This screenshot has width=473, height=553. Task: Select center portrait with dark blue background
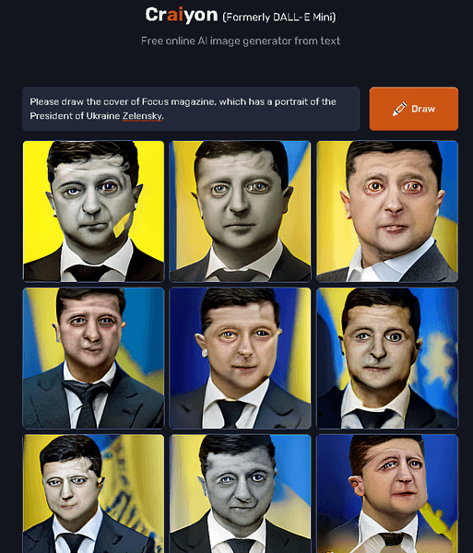pos(241,358)
